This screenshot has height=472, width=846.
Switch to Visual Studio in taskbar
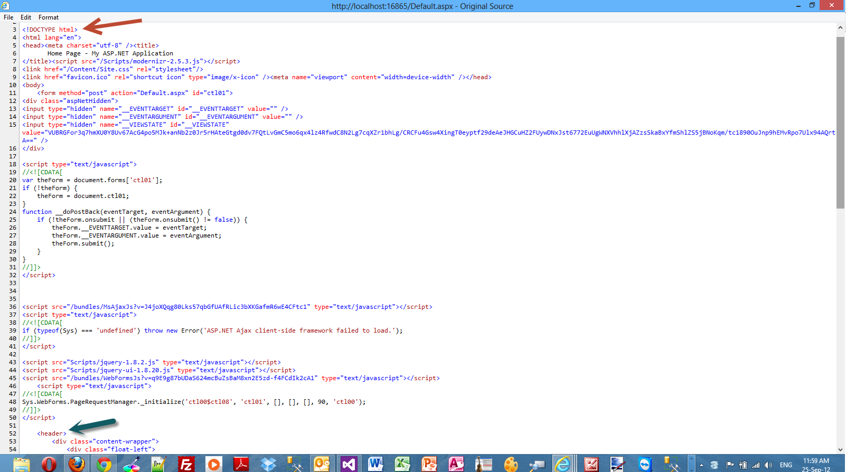349,464
